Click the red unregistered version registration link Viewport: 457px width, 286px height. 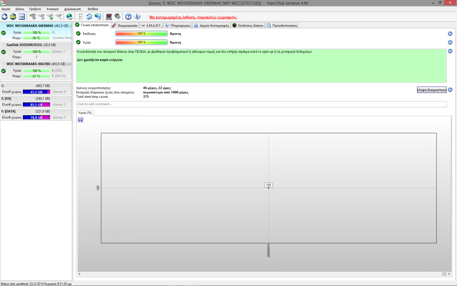[193, 17]
